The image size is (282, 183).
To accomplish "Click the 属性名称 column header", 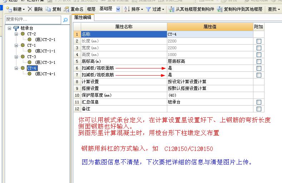I will [124, 27].
